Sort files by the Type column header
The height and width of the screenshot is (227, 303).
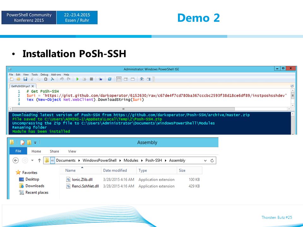[157, 171]
